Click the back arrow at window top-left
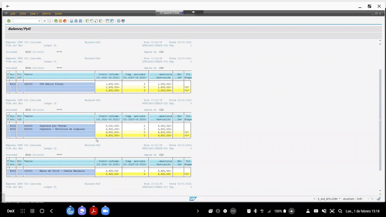This screenshot has width=386, height=217. [8, 6]
